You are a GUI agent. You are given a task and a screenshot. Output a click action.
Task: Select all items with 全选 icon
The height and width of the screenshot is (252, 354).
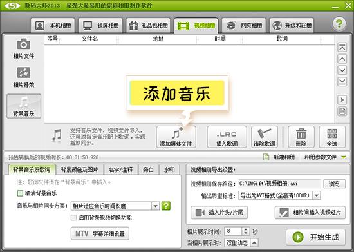332,137
